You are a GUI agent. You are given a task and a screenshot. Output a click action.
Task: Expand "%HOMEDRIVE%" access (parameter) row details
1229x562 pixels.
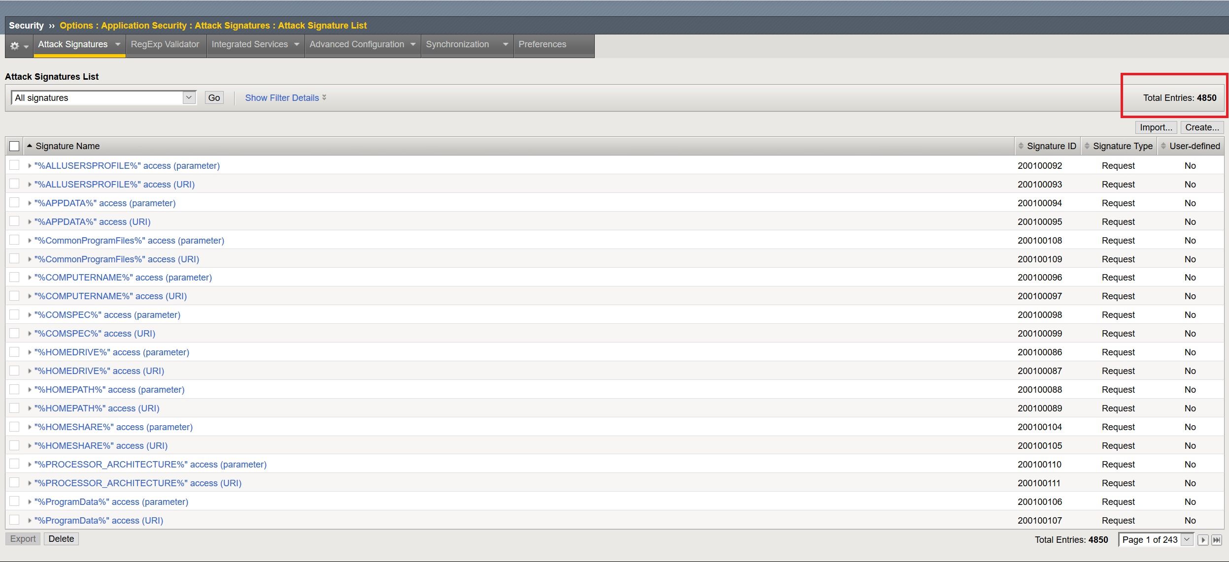pos(30,352)
